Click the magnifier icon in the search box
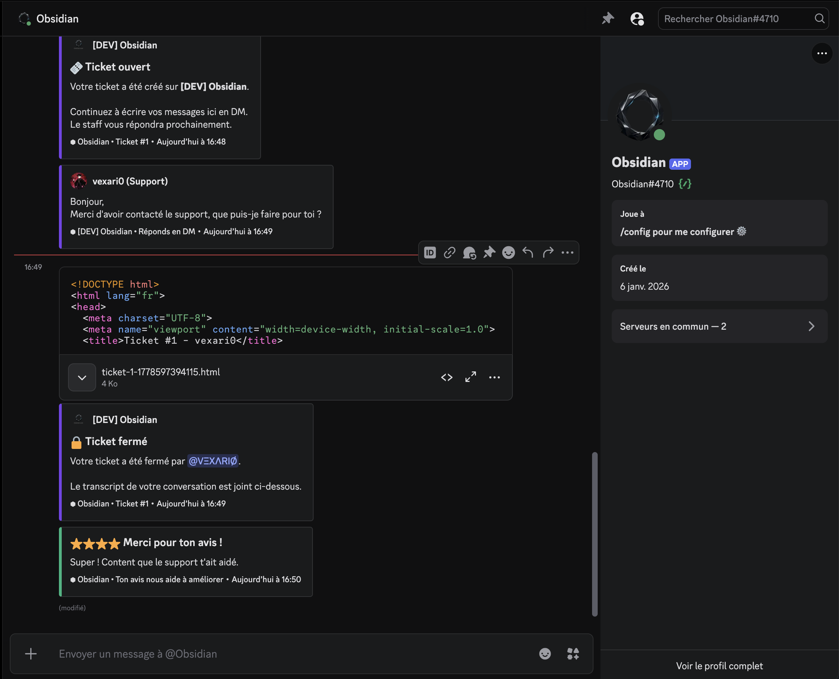The height and width of the screenshot is (679, 839). point(819,18)
